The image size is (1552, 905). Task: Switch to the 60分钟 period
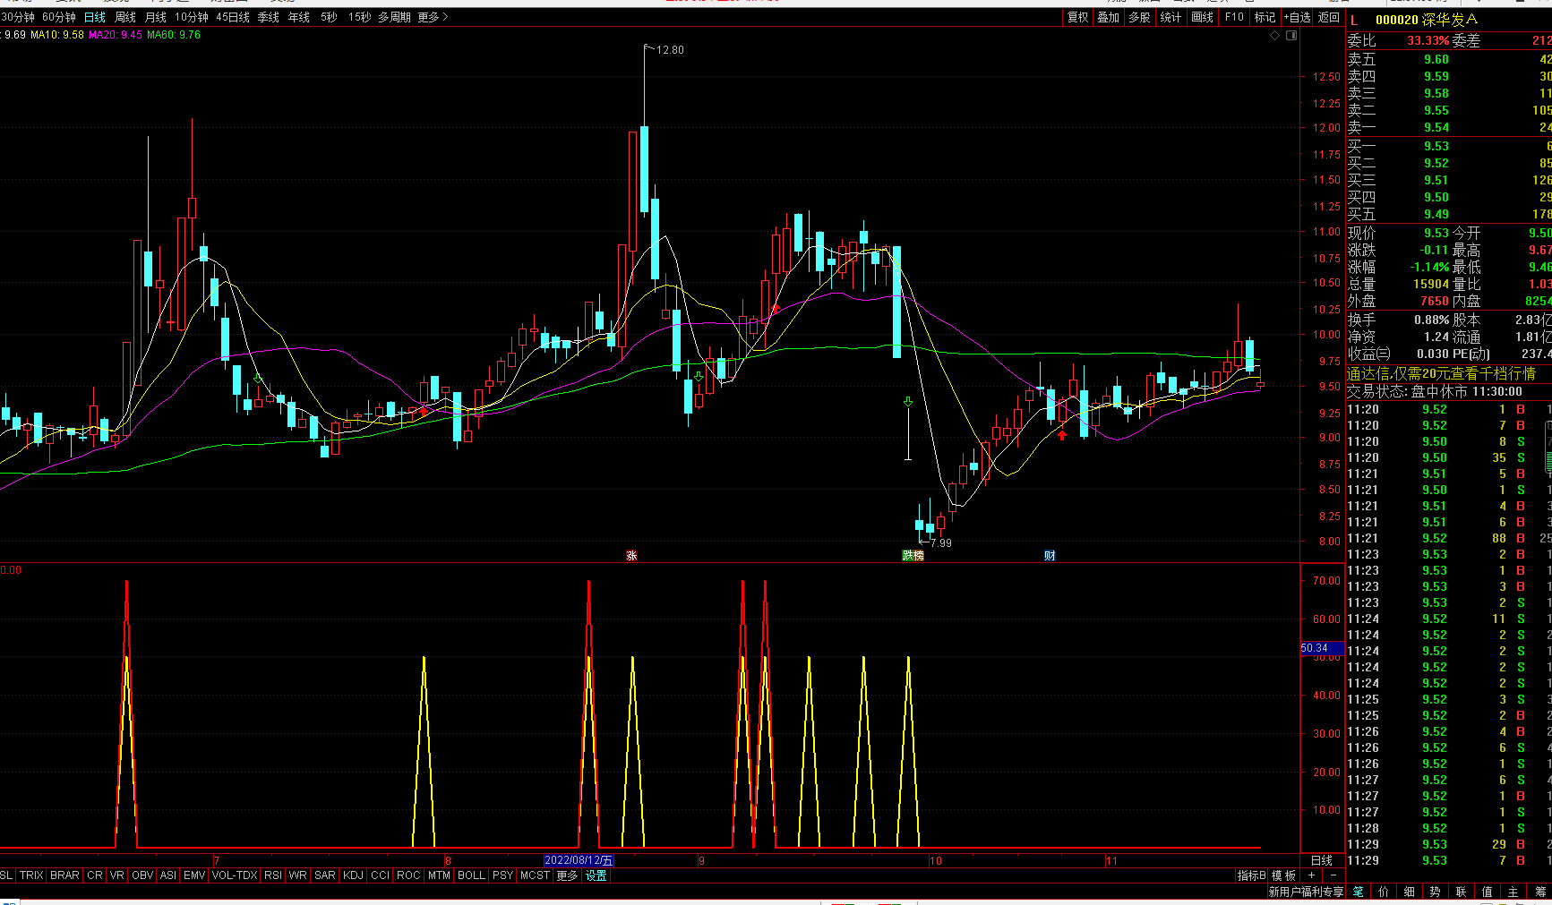[59, 17]
